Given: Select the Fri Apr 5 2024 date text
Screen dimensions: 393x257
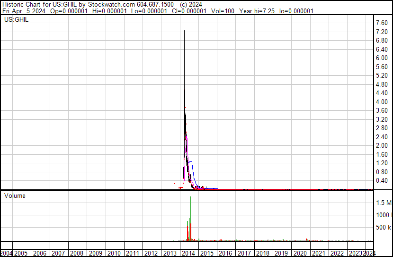Looking at the screenshot, I should tap(24, 11).
